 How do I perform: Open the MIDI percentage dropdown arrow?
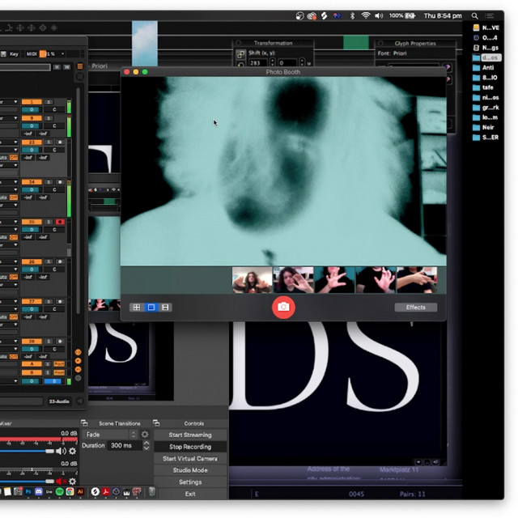[63, 54]
